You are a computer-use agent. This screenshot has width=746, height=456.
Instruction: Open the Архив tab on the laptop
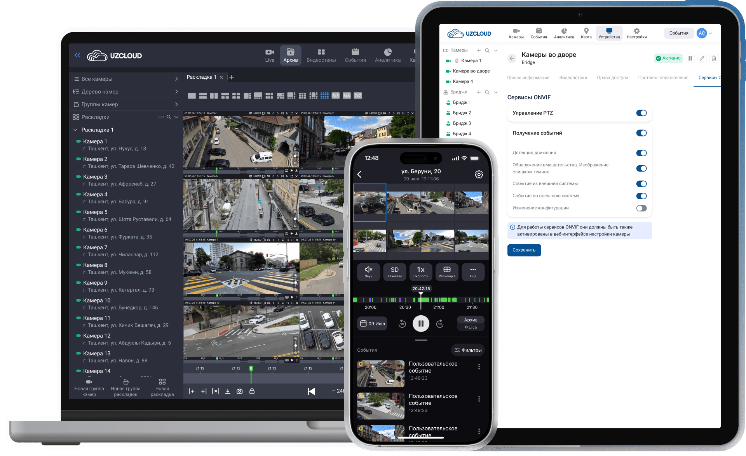tap(290, 55)
